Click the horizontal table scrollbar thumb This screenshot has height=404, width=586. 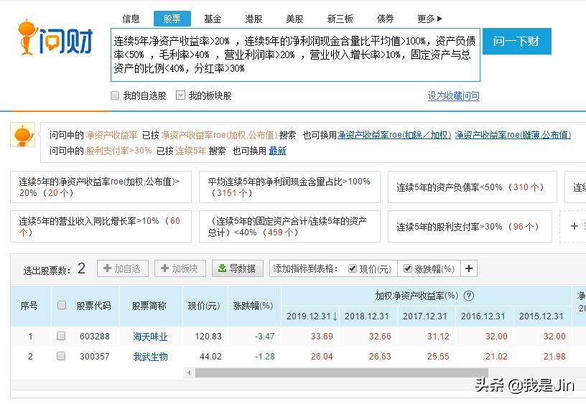[342, 372]
